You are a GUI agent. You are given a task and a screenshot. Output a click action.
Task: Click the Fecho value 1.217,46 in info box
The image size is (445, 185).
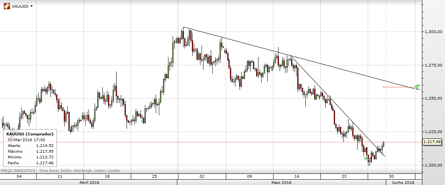coord(45,163)
